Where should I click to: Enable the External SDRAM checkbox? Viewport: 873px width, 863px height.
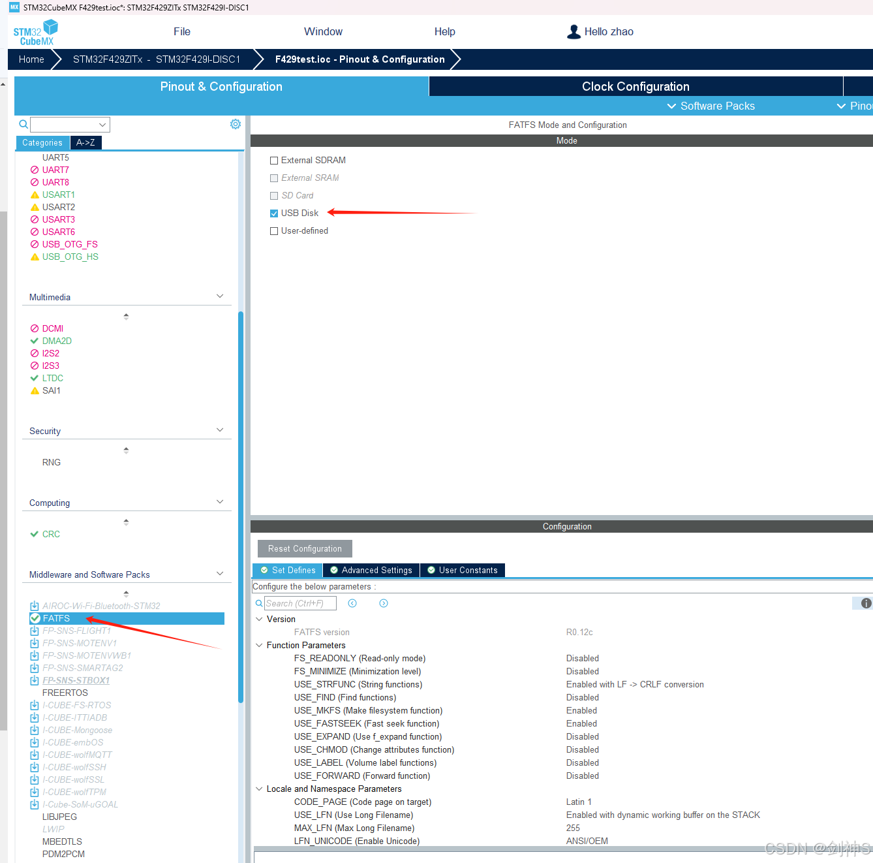[274, 161]
